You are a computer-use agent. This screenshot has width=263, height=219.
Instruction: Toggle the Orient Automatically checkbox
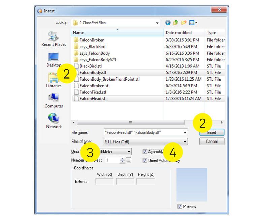tap(145, 161)
